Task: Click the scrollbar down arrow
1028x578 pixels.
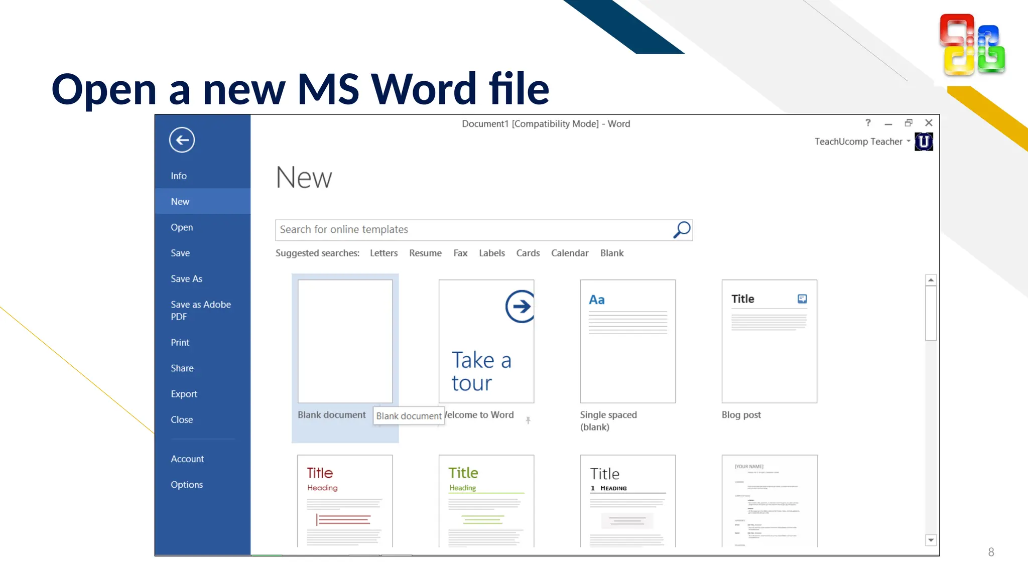Action: pyautogui.click(x=931, y=540)
